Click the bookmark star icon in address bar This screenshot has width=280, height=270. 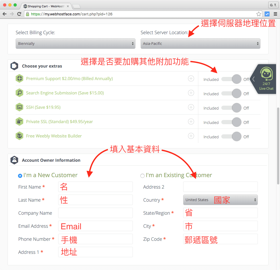[259, 14]
